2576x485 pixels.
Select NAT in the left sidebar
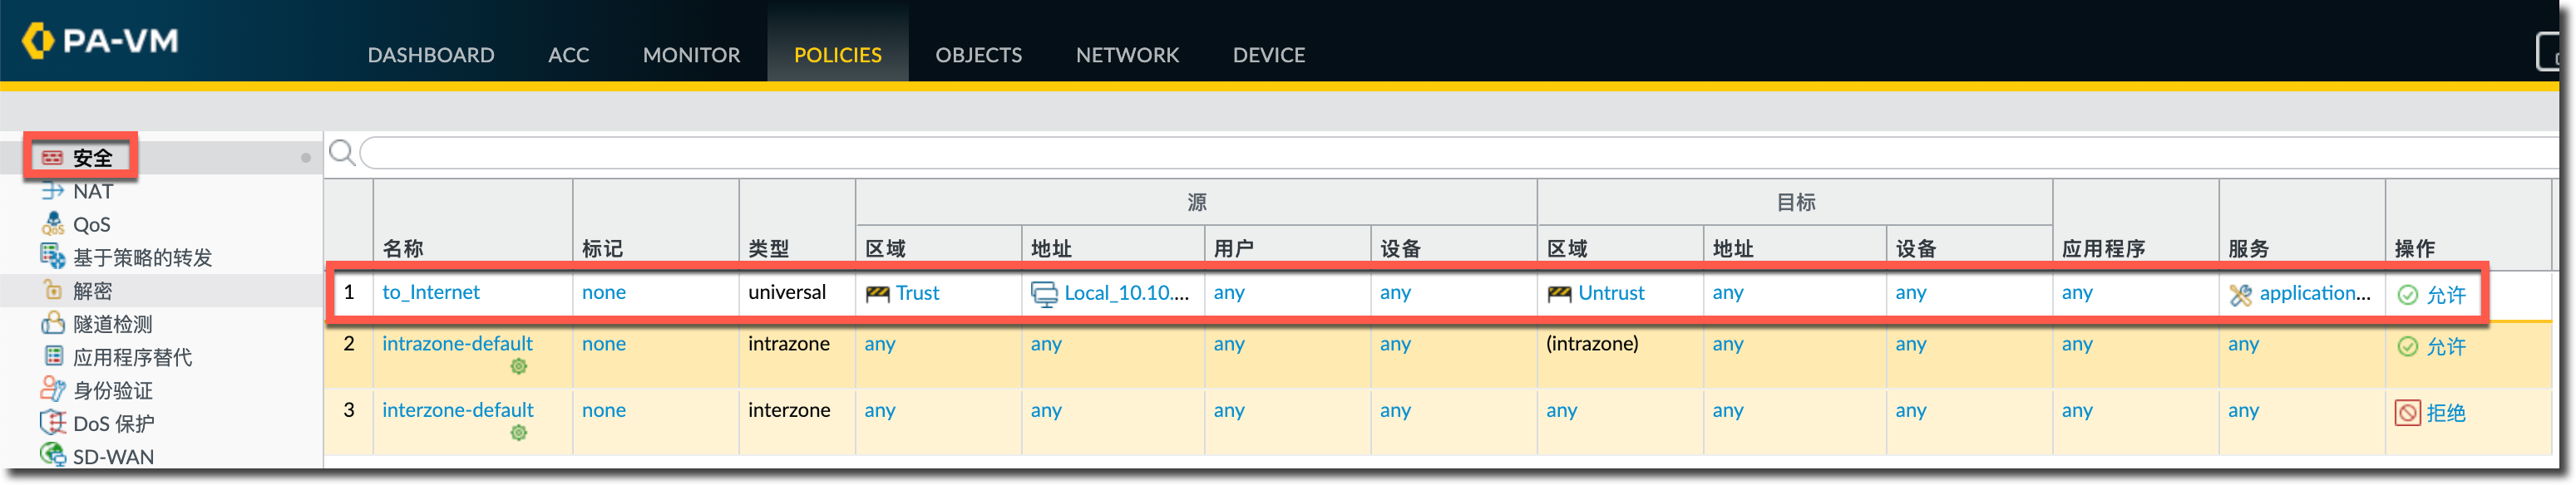click(92, 192)
